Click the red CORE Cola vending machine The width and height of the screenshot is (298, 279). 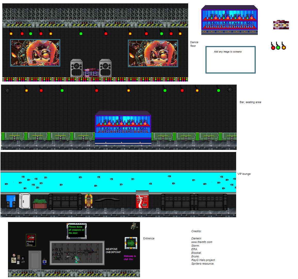click(142, 199)
